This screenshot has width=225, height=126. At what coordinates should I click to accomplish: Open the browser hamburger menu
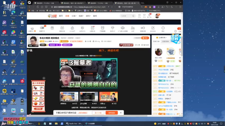click(x=180, y=7)
